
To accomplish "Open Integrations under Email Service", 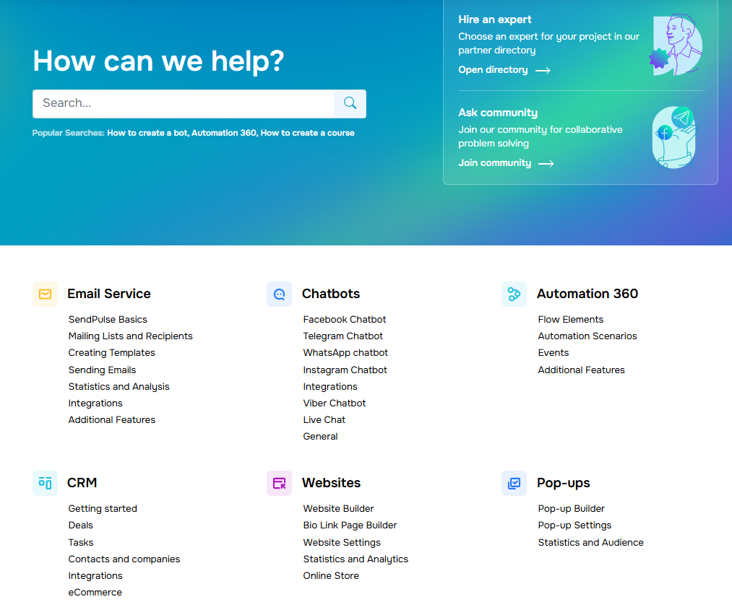I will [95, 403].
